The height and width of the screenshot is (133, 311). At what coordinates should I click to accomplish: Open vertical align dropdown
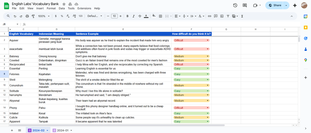(186, 16)
